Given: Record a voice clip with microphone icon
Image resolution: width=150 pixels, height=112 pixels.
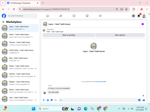Looking at the screenshot, I should pos(44,100).
